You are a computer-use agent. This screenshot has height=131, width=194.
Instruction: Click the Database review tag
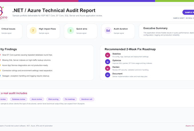(19, 99)
